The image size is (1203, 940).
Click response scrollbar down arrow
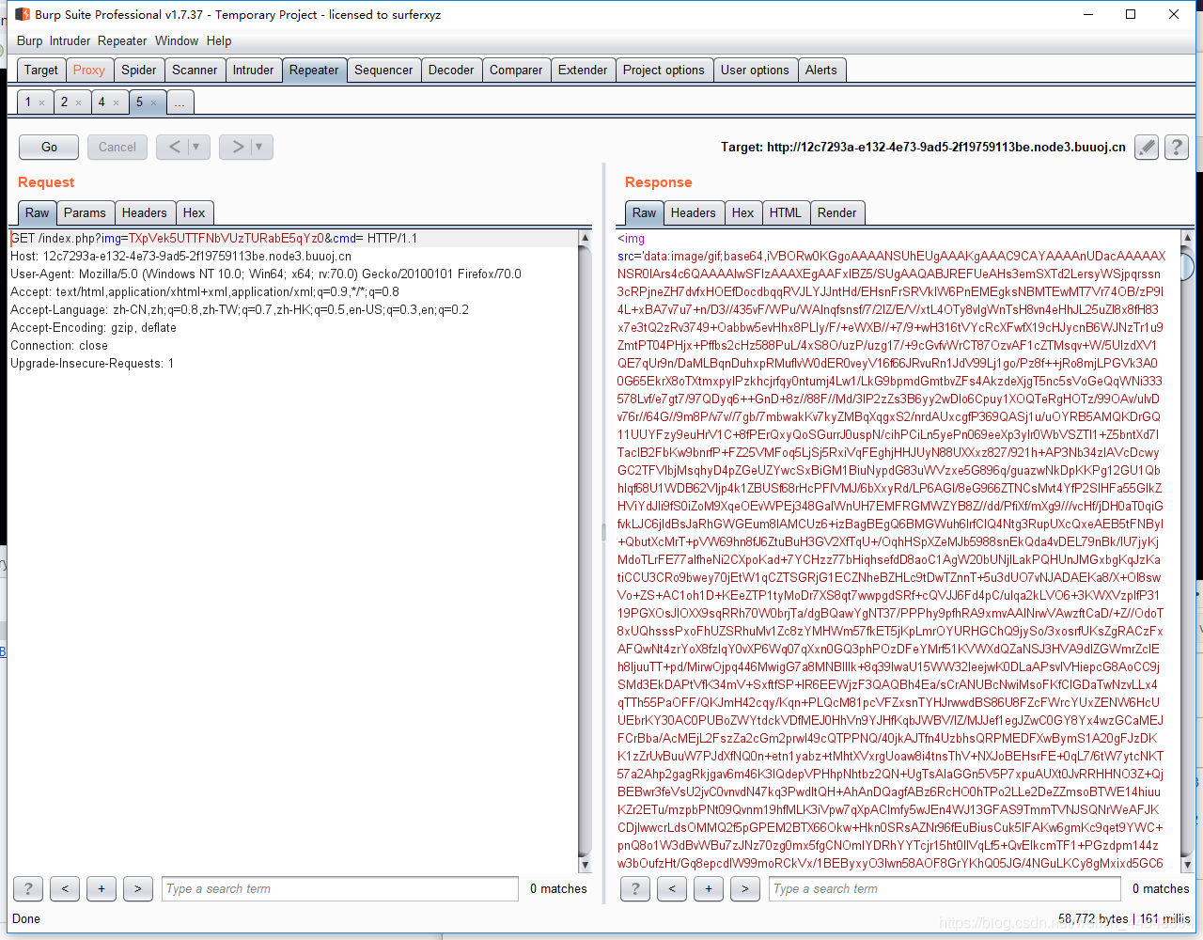1187,865
